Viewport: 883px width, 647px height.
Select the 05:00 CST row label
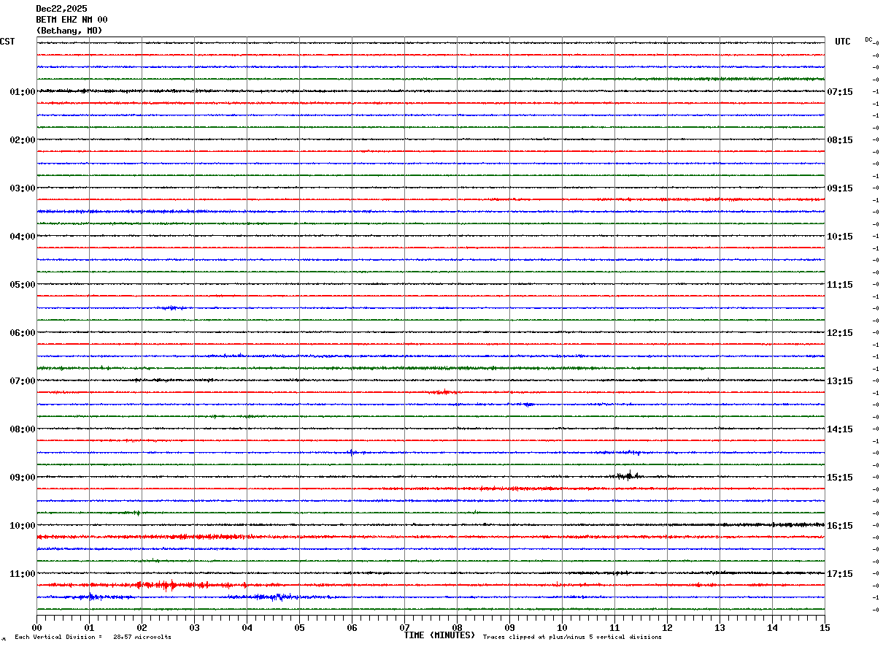(23, 285)
